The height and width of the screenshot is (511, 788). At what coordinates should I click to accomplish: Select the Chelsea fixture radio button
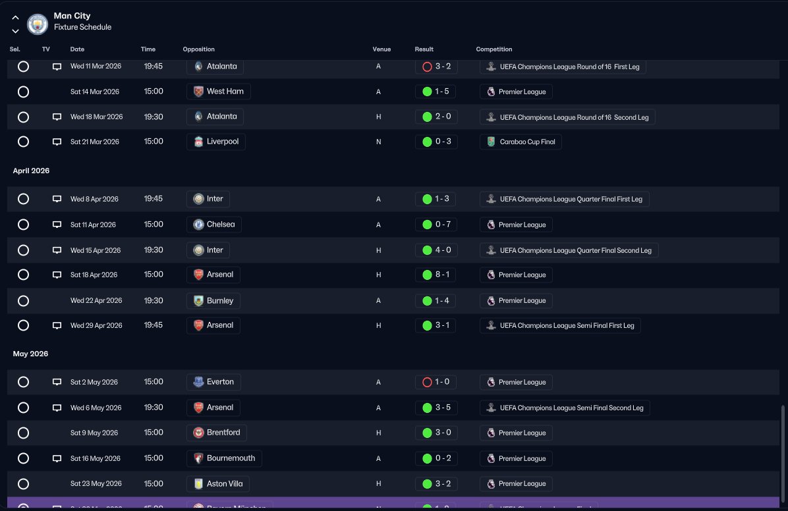point(23,225)
